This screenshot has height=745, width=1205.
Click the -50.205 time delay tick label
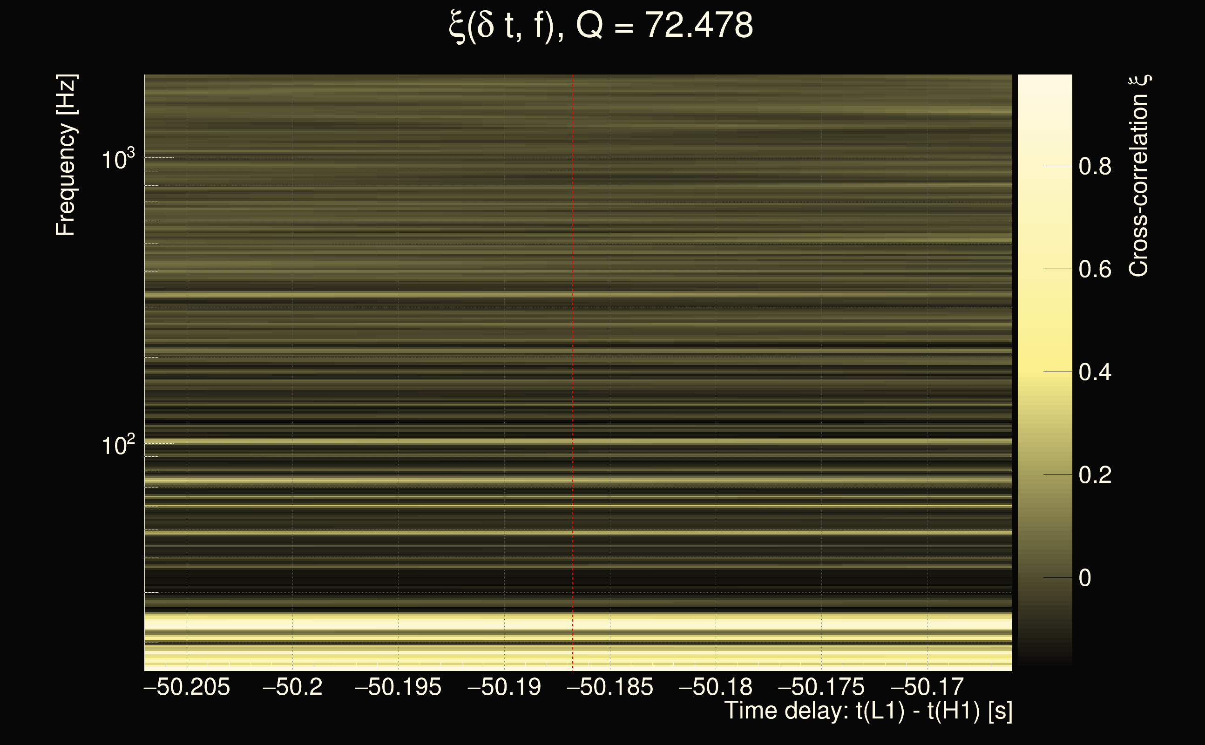pyautogui.click(x=187, y=687)
